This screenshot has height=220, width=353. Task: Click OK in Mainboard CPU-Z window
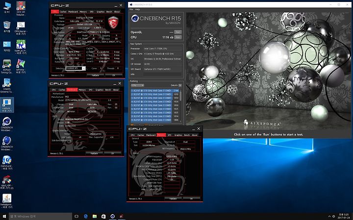[x=113, y=154]
